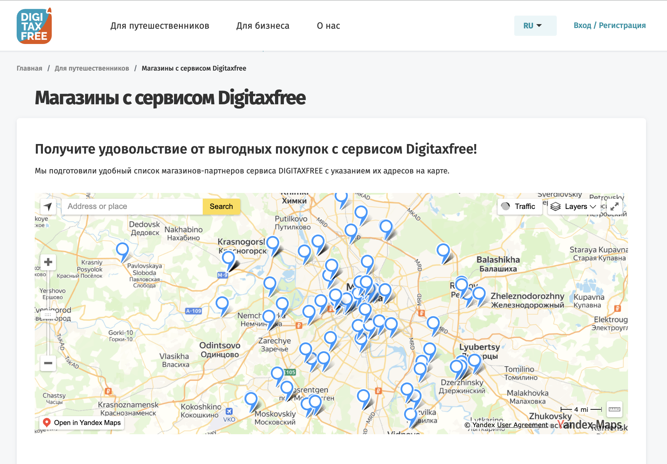Click the geolocation arrow icon on the map

[48, 206]
